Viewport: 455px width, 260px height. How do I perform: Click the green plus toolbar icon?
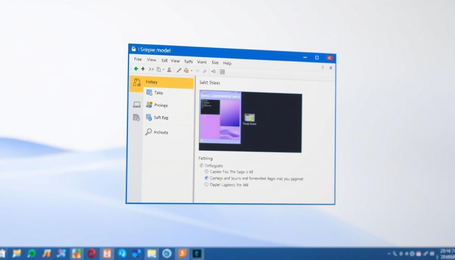click(x=136, y=69)
